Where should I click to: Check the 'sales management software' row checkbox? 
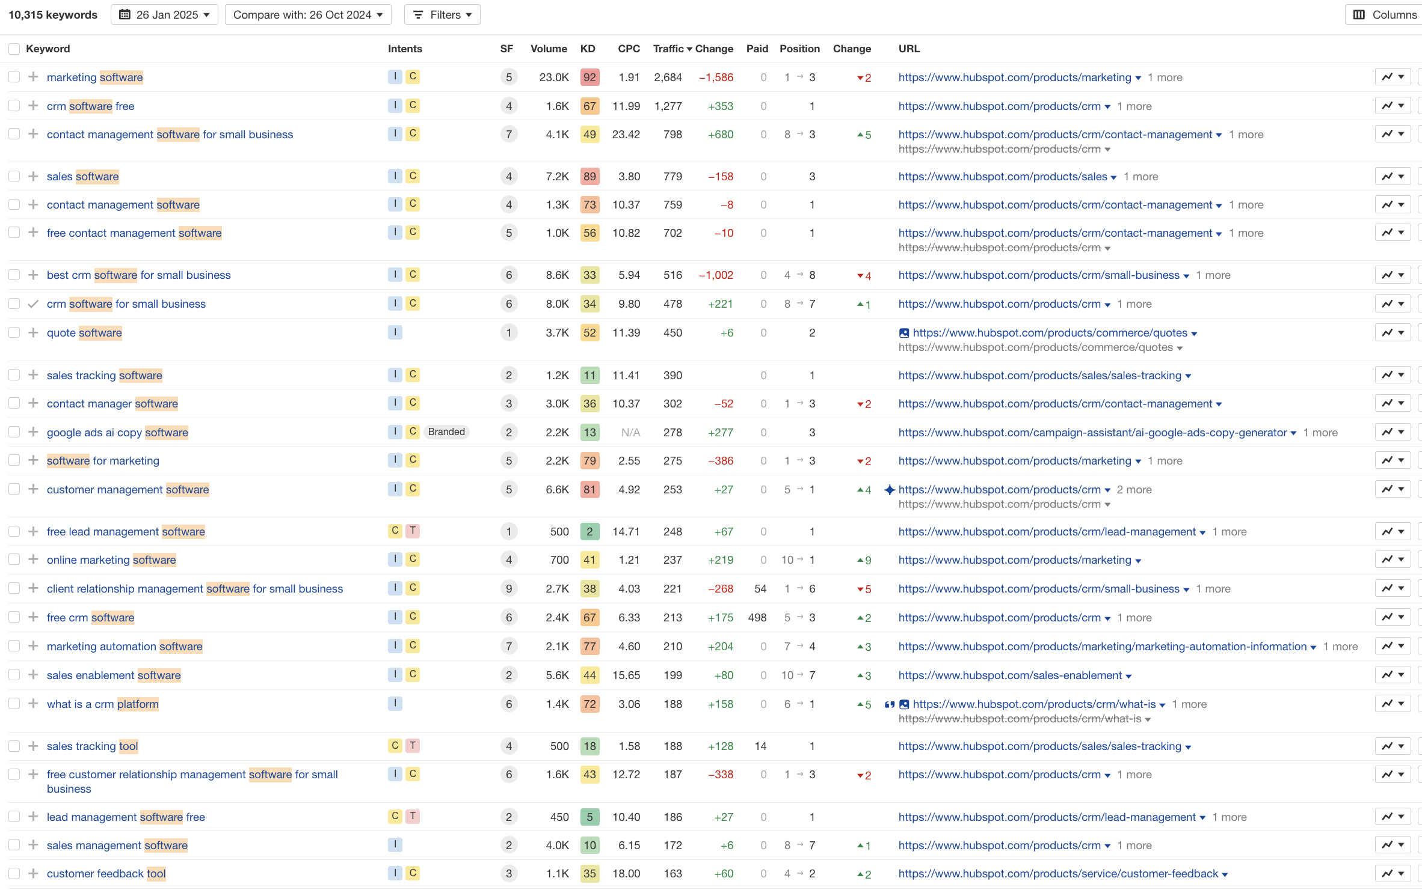[14, 845]
